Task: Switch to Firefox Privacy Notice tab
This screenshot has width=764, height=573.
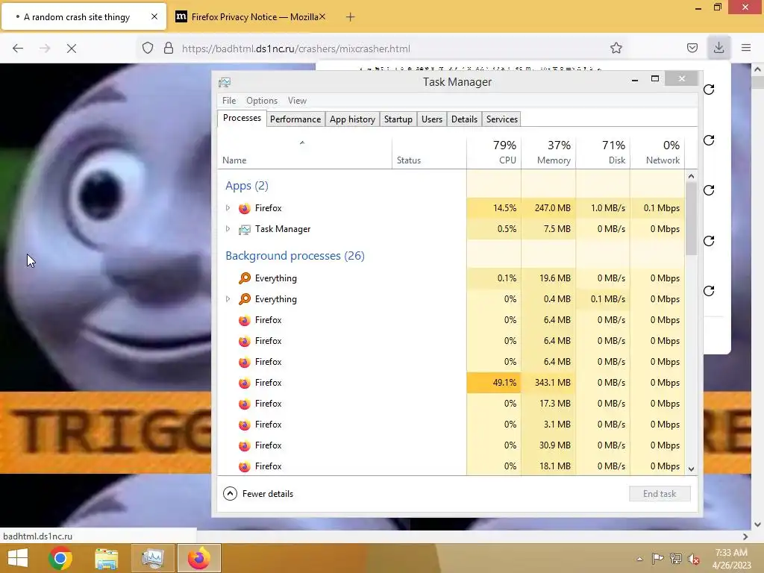Action: point(251,17)
